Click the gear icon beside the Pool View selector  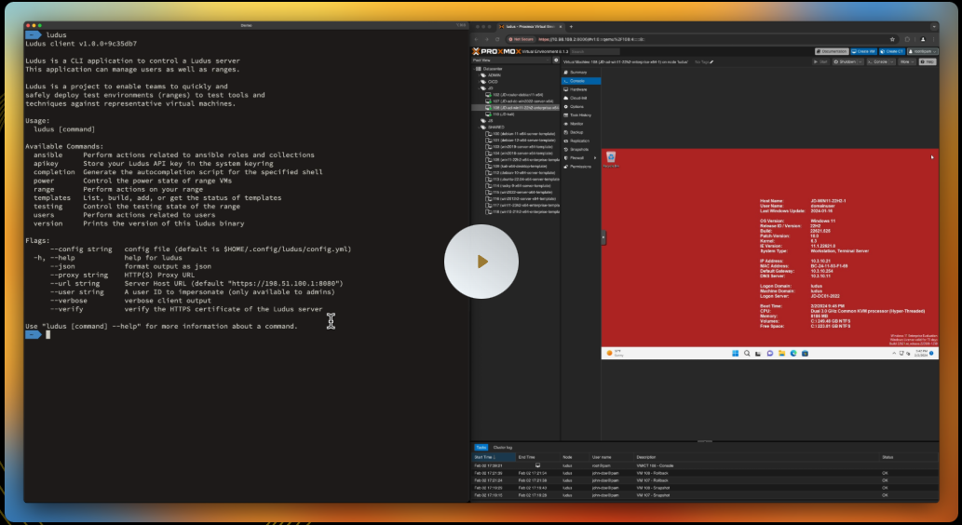(557, 61)
